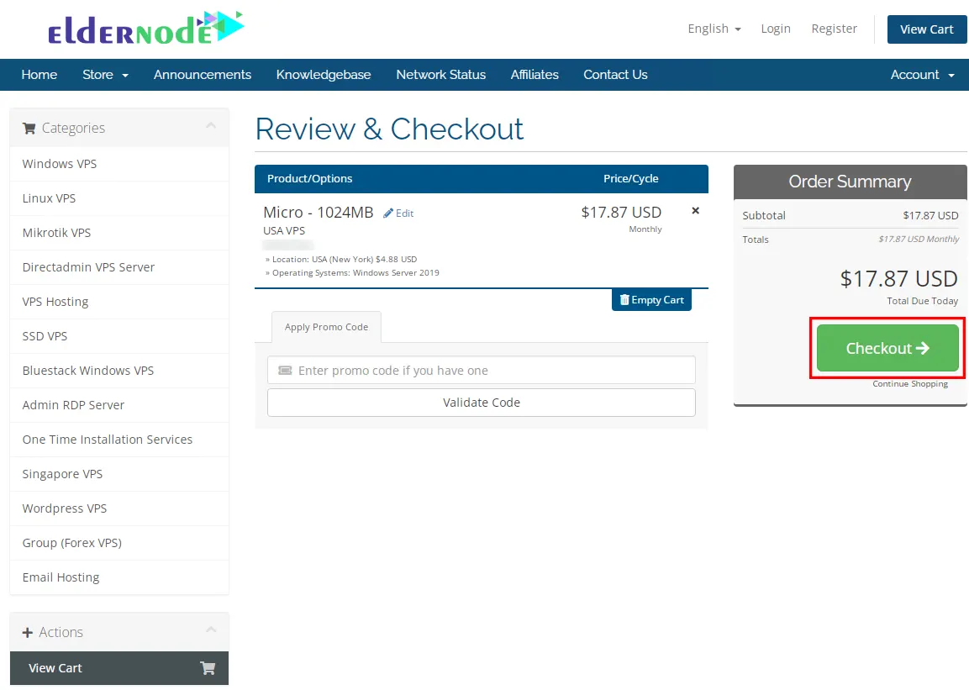Click the shopping cart icon beside Categories heading
Viewport: 969px width, 690px height.
pos(28,128)
